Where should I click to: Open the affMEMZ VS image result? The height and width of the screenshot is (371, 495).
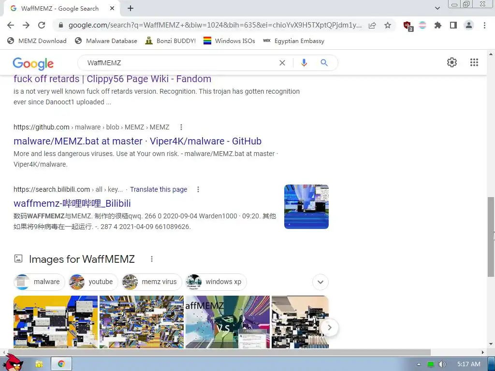point(228,322)
